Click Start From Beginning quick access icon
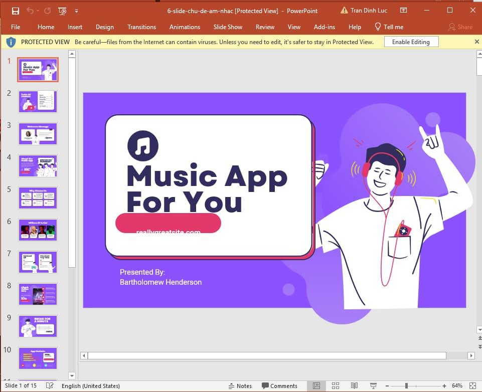Image resolution: width=482 pixels, height=392 pixels. click(x=63, y=11)
